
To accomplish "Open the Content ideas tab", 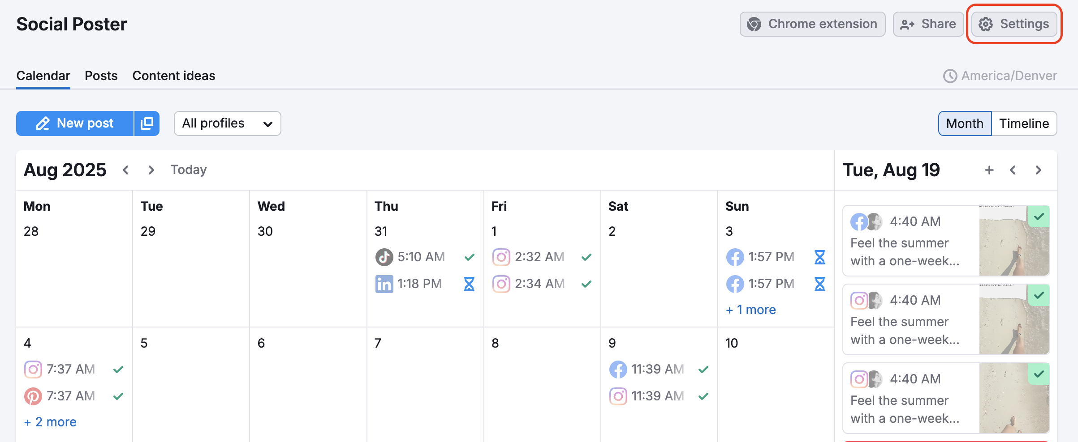I will click(174, 76).
